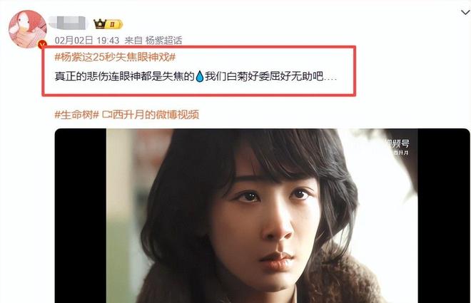Click the blue water drop emoji
This screenshot has height=303, width=471.
click(x=199, y=76)
